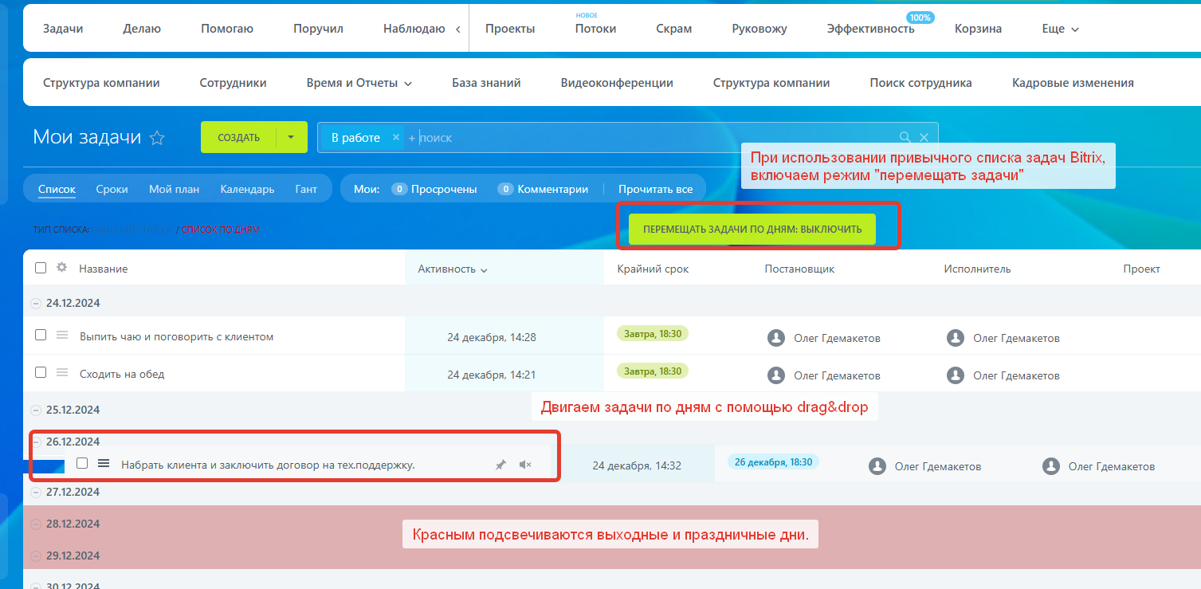Remove the "В работе" filter chip

[x=396, y=137]
